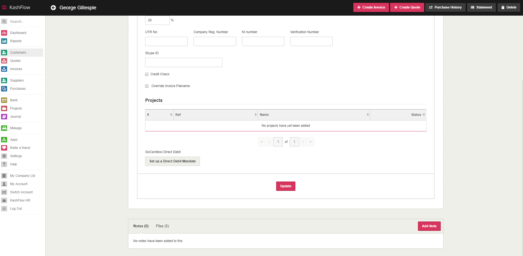Tick the Override Invoice Filename checkbox

coord(147,86)
